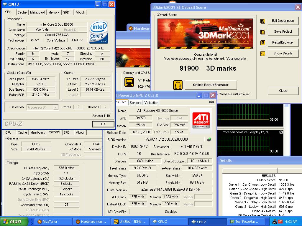Click the ResultBrowser button
302x226 pixels.
coord(283,42)
